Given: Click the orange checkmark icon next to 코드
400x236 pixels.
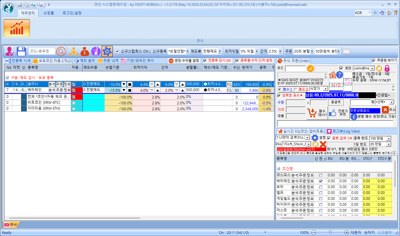Looking at the screenshot, I should click(310, 68).
